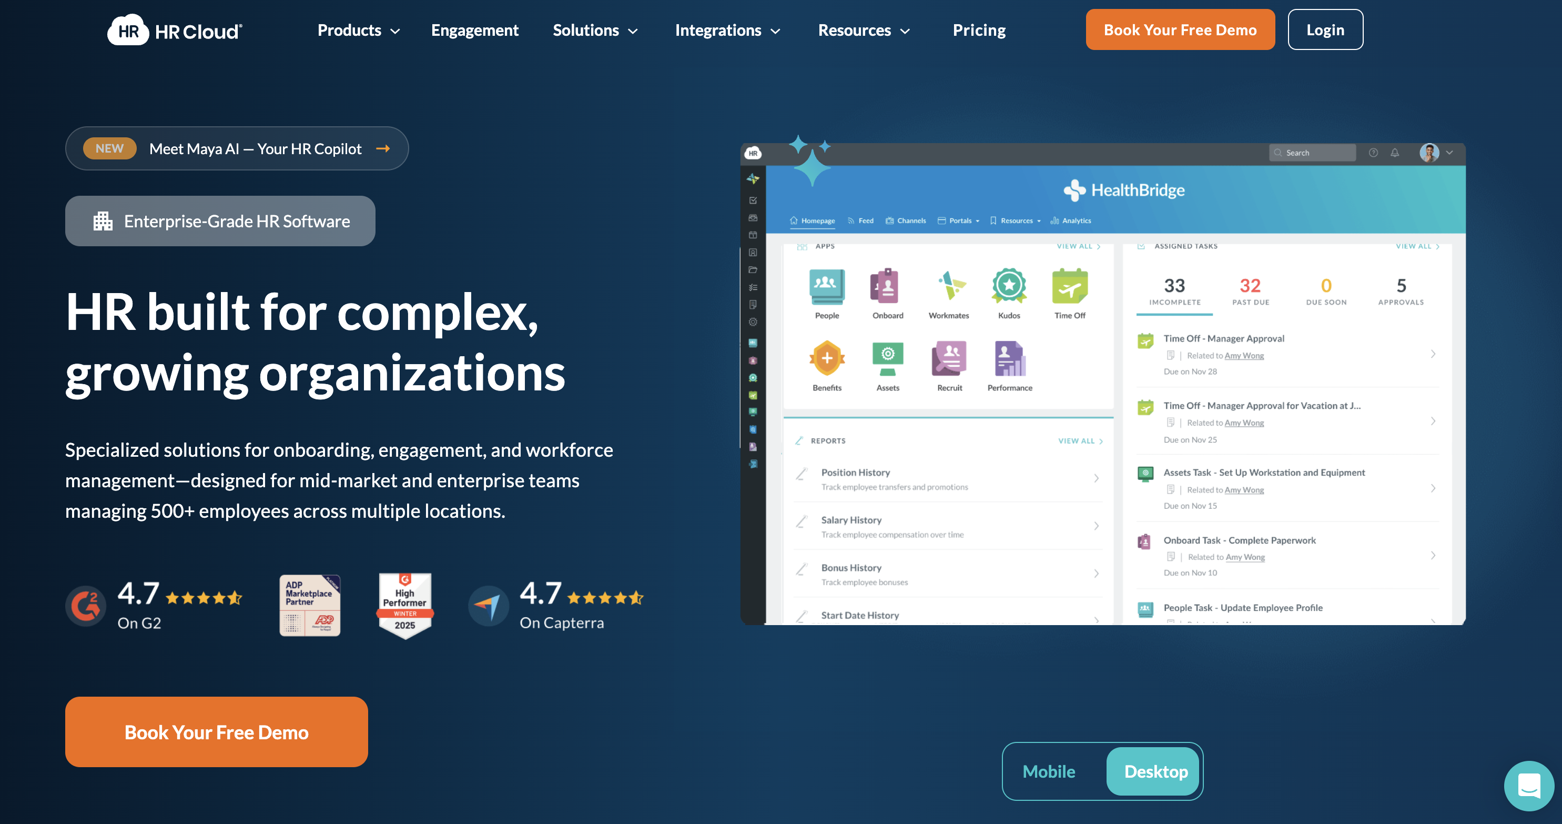Open the Meet Maya AI announcement link
1562x824 pixels.
(237, 149)
